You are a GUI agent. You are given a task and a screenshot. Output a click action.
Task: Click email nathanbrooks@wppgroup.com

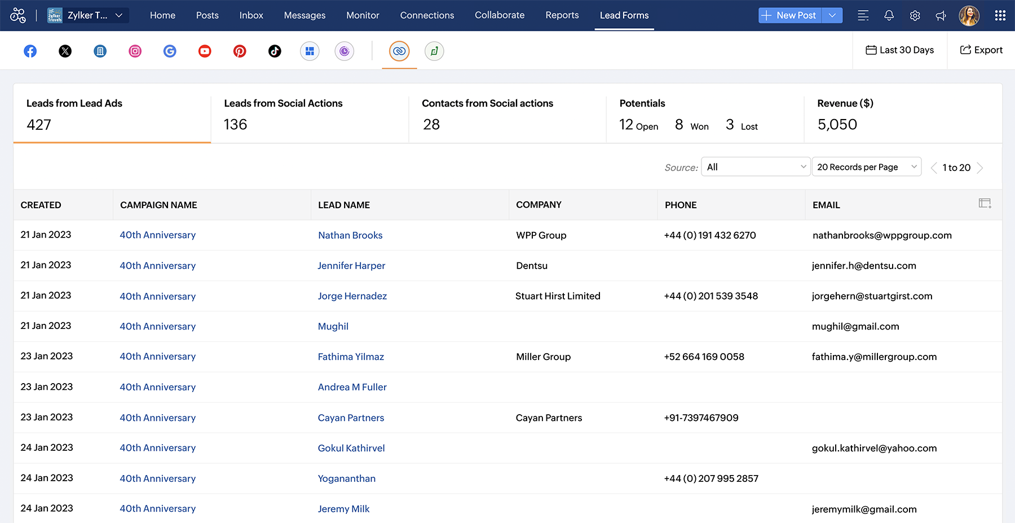point(882,235)
